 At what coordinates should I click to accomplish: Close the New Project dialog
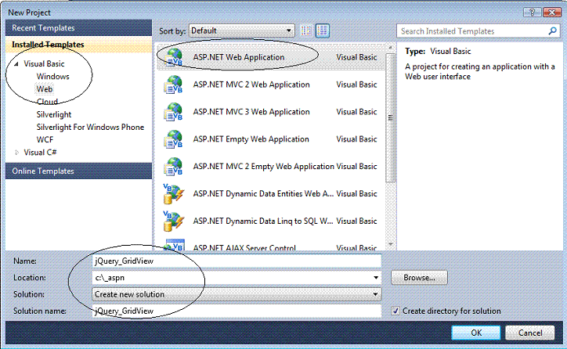pos(552,13)
